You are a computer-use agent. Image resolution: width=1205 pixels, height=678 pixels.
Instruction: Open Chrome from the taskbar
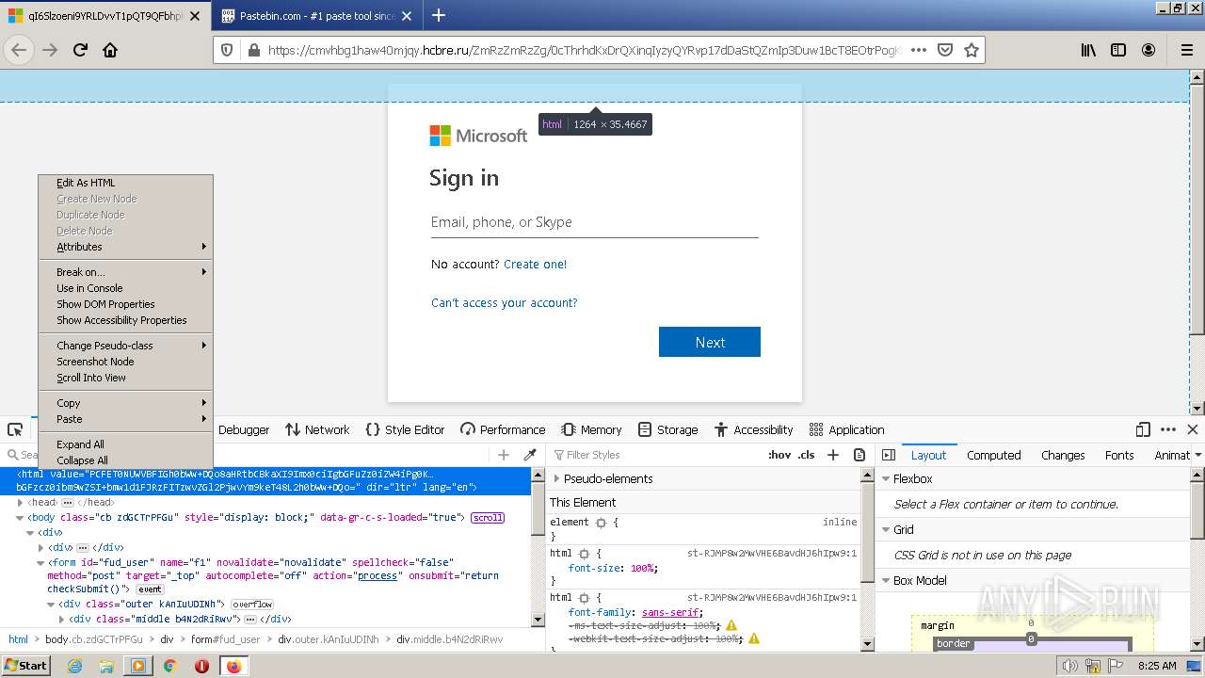[169, 666]
